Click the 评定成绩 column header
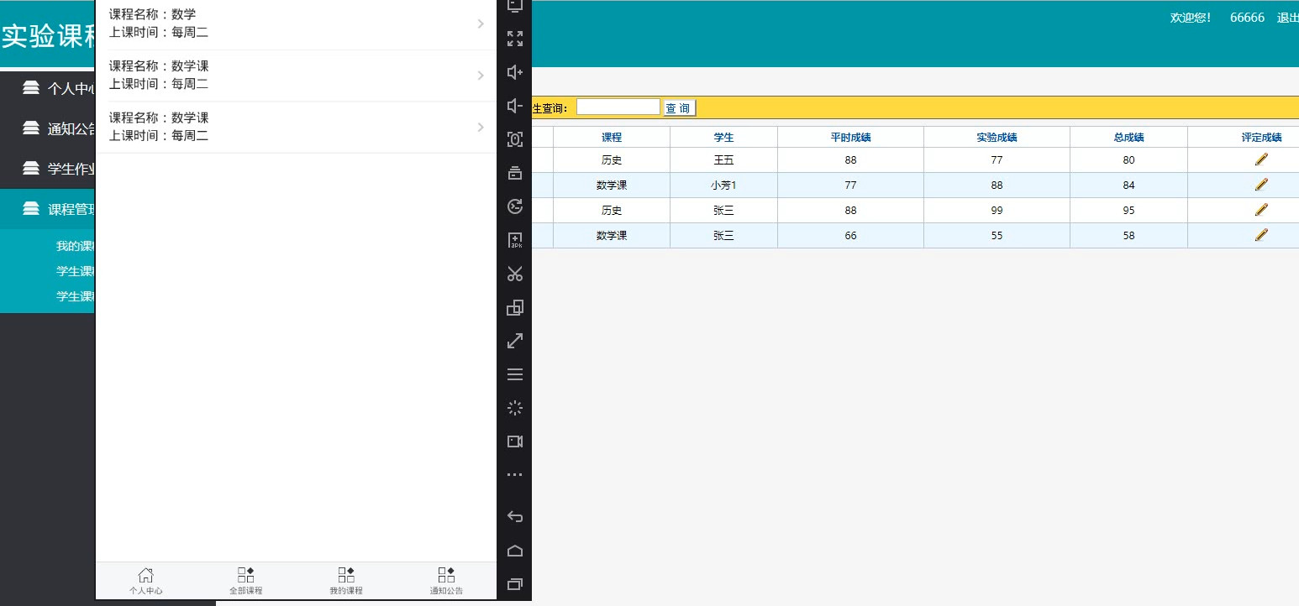Screen dimensions: 1299x606 (x=1261, y=137)
